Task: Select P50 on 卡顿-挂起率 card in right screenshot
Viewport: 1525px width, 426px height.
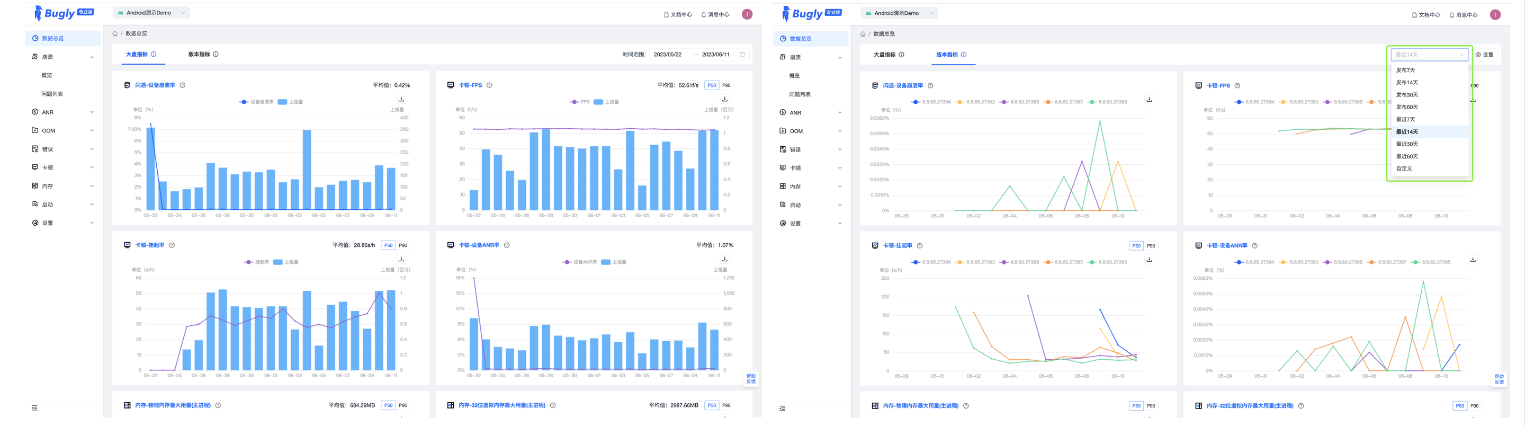Action: point(1136,246)
